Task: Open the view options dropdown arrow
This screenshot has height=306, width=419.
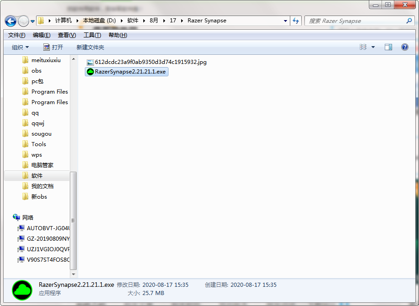Action: click(x=373, y=47)
